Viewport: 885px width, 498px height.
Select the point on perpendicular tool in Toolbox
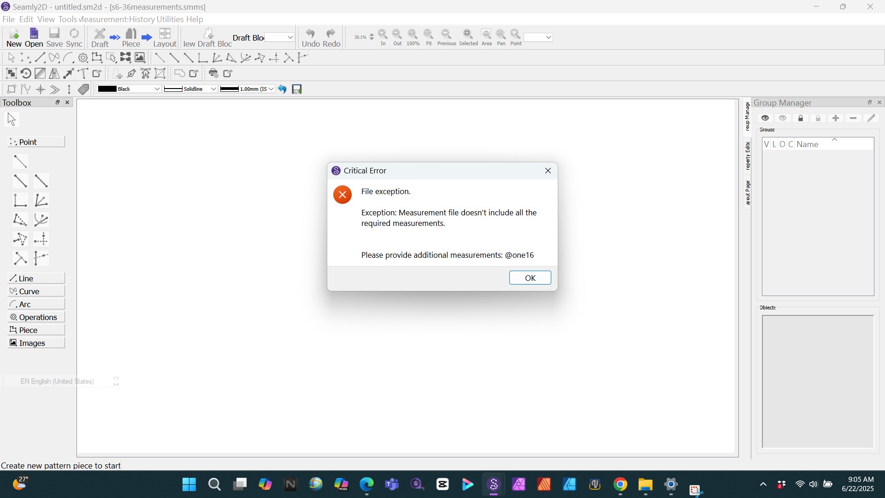click(20, 200)
